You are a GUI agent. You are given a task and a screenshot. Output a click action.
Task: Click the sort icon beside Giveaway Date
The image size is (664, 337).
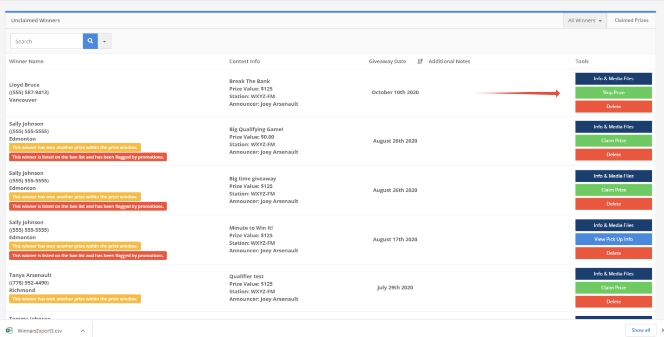click(420, 61)
